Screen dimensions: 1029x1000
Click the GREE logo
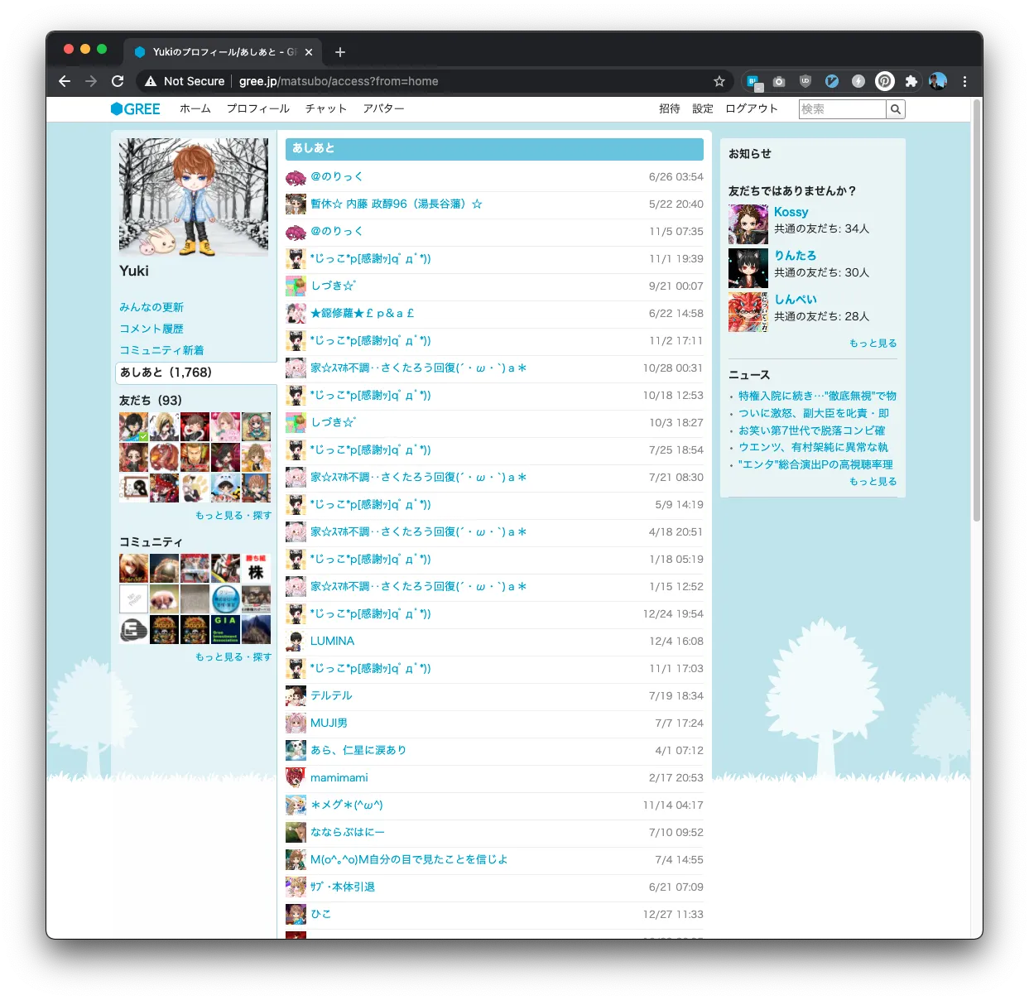coord(136,108)
